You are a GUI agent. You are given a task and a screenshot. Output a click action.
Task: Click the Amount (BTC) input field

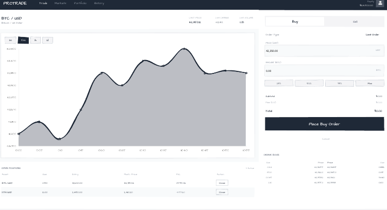[x=324, y=70]
